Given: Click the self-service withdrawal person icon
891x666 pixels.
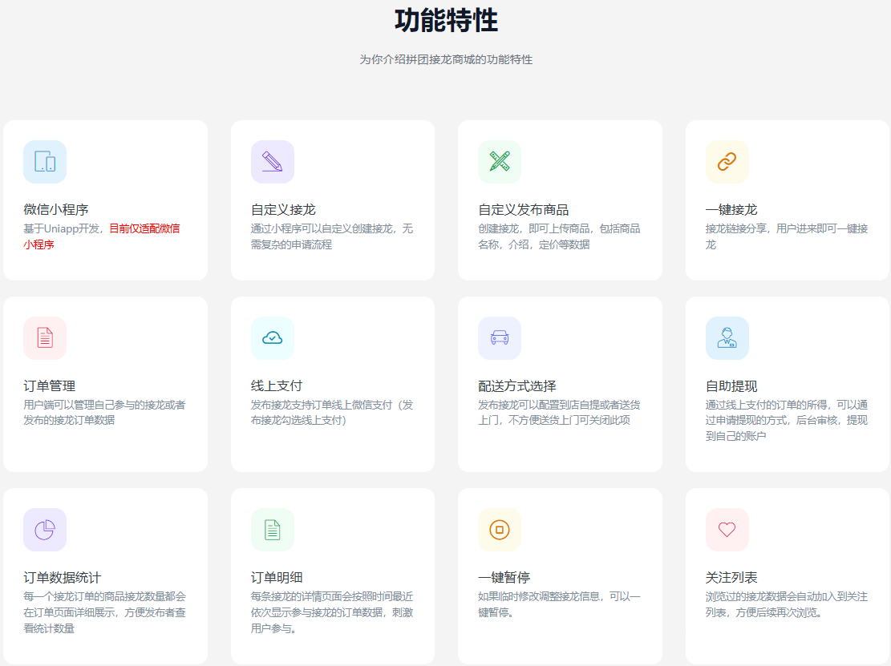Looking at the screenshot, I should (727, 338).
